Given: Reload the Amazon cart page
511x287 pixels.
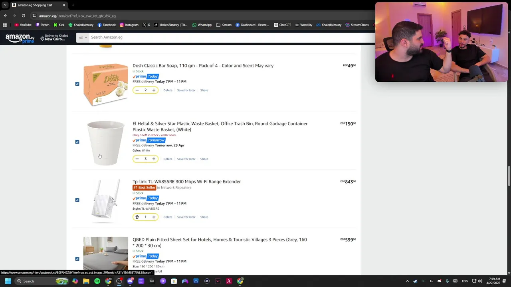Looking at the screenshot, I should pyautogui.click(x=23, y=16).
